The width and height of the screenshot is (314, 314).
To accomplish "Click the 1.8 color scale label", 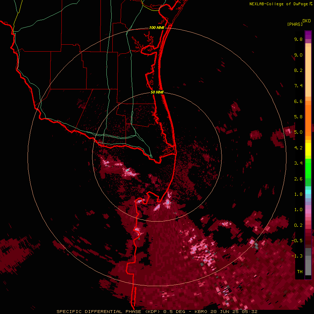I will (x=298, y=194).
